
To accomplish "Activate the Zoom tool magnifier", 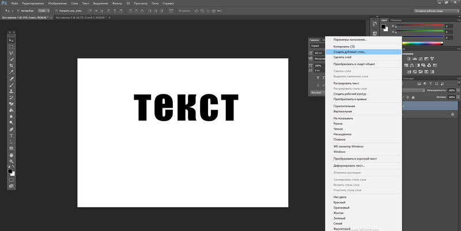I will 11,162.
